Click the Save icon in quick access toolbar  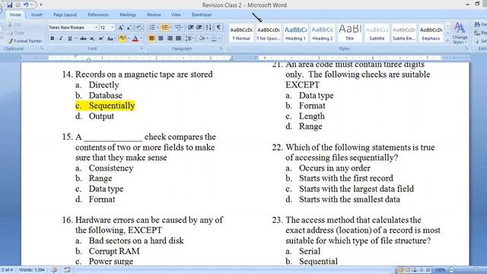click(x=9, y=5)
